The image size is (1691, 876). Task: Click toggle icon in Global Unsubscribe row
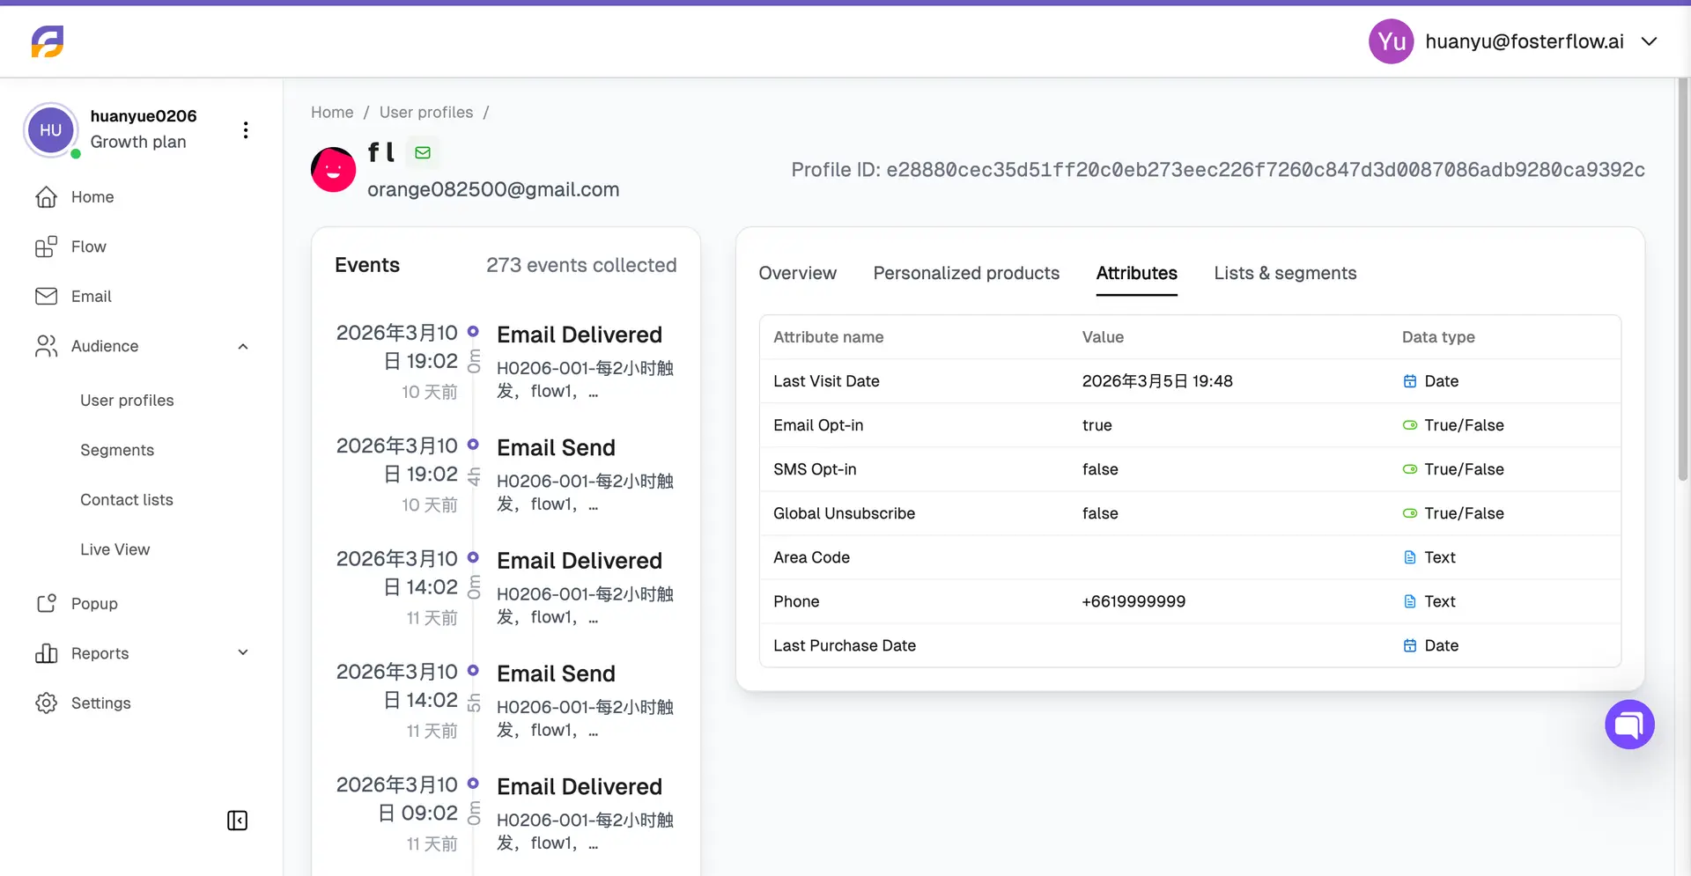click(1410, 513)
